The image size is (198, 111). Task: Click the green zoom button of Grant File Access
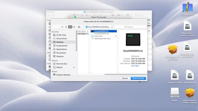tap(75, 17)
